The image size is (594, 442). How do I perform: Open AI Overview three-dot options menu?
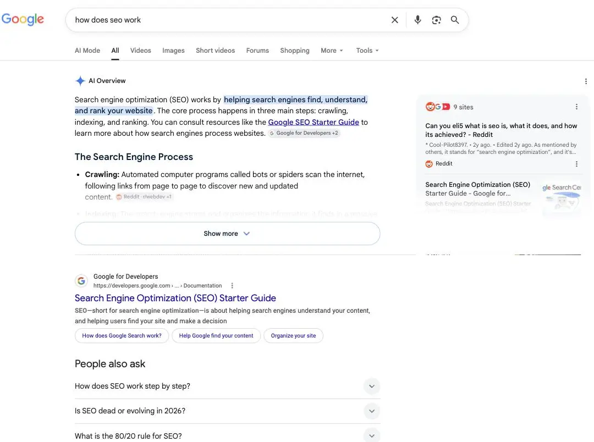[x=586, y=81]
